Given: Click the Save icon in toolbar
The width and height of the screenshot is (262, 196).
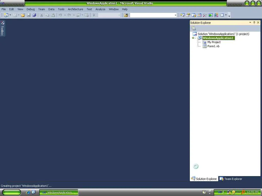Looking at the screenshot, I should [x=29, y=15].
